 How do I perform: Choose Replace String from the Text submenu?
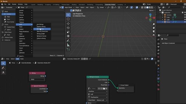click(x=42, y=27)
